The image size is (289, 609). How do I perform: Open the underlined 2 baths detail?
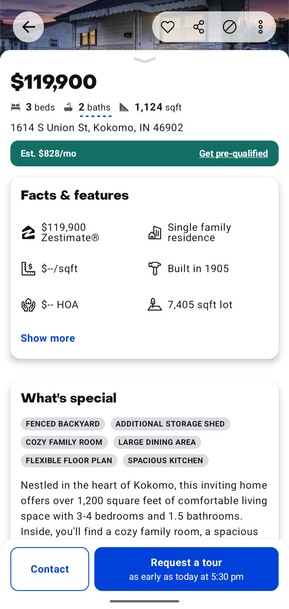coord(95,108)
